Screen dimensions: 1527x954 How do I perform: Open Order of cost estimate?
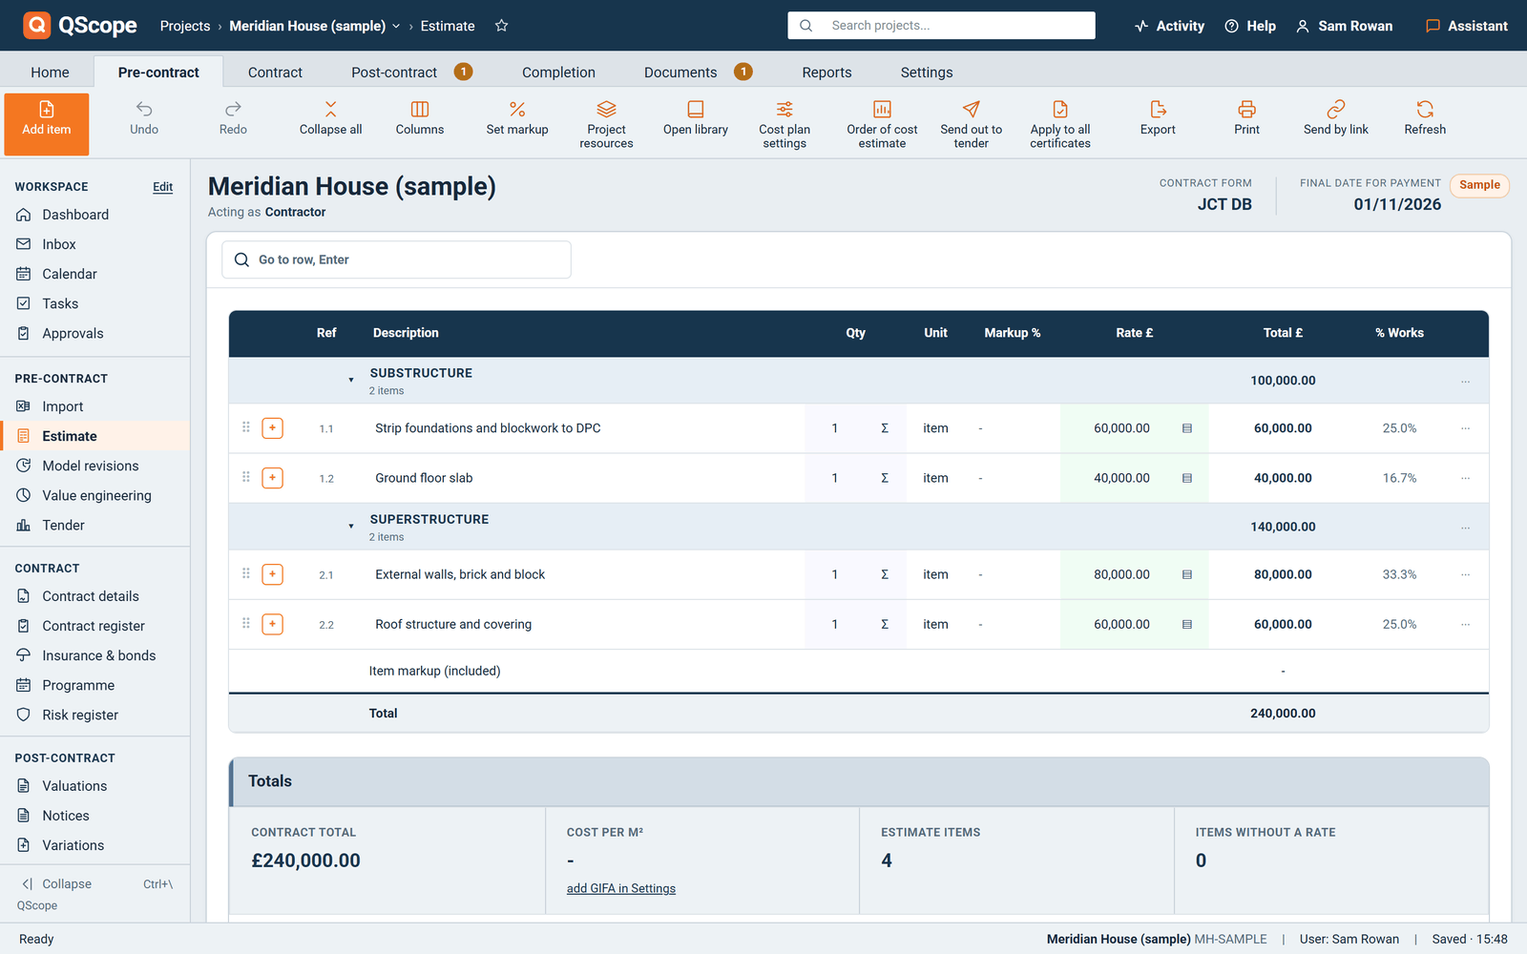point(882,124)
